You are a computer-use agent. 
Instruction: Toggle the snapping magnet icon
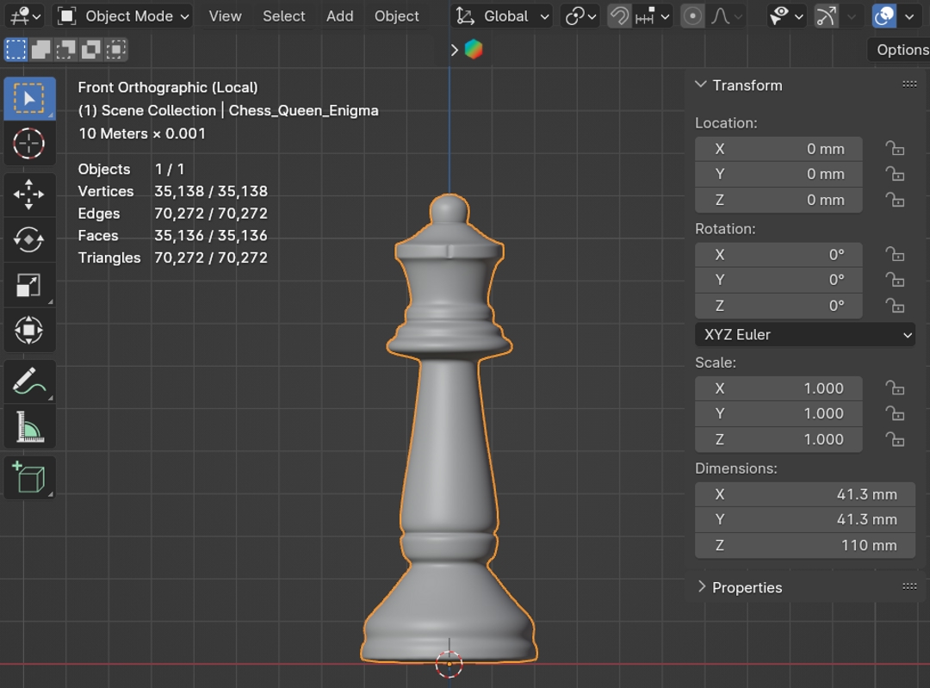618,16
